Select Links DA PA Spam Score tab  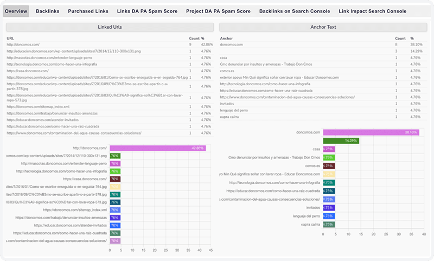pos(147,11)
